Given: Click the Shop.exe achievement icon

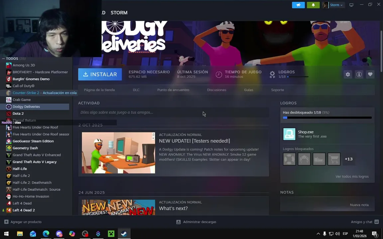Looking at the screenshot, I should point(289,134).
